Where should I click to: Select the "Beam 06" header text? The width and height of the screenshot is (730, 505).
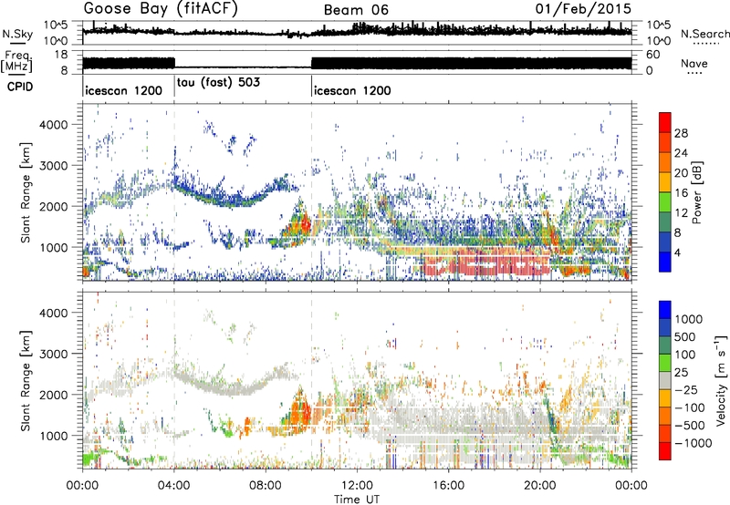(356, 10)
